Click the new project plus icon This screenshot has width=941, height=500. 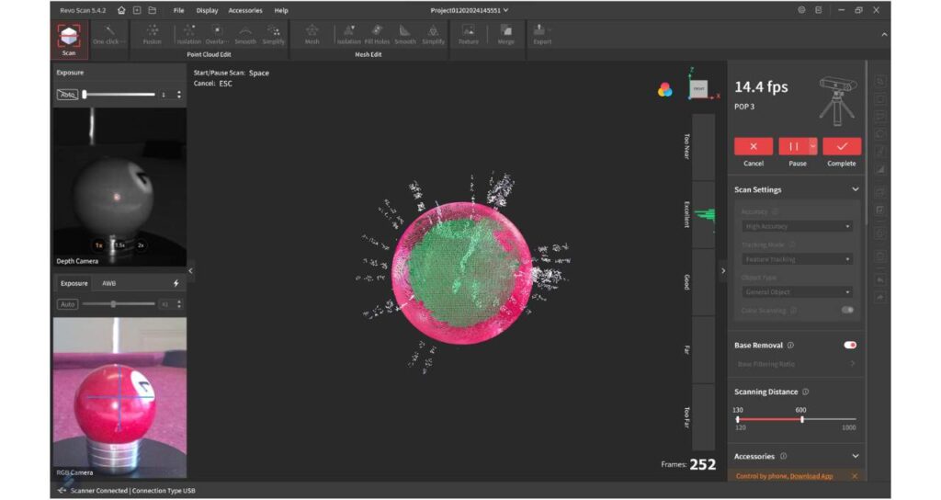(x=137, y=10)
